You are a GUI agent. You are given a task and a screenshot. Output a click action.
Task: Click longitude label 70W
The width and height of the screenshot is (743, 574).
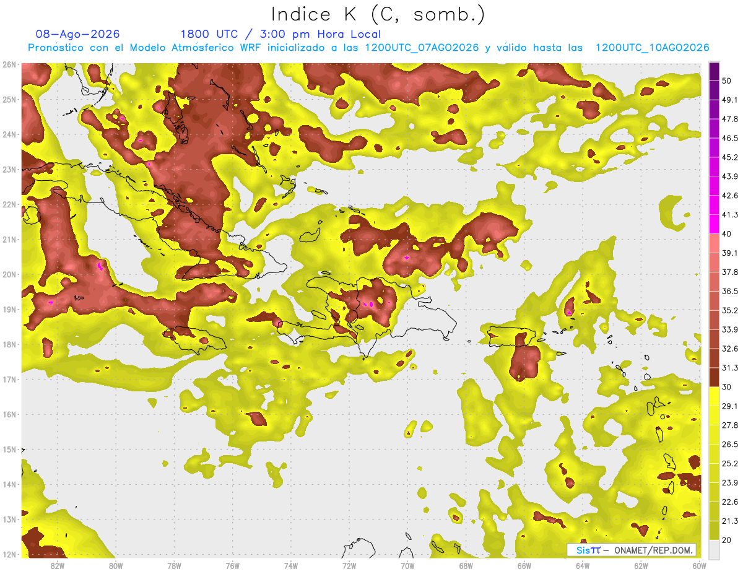coord(407,566)
